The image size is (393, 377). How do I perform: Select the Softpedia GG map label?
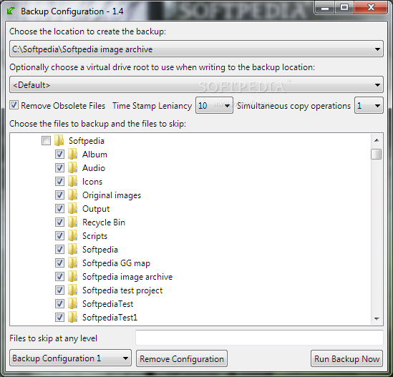coord(116,263)
